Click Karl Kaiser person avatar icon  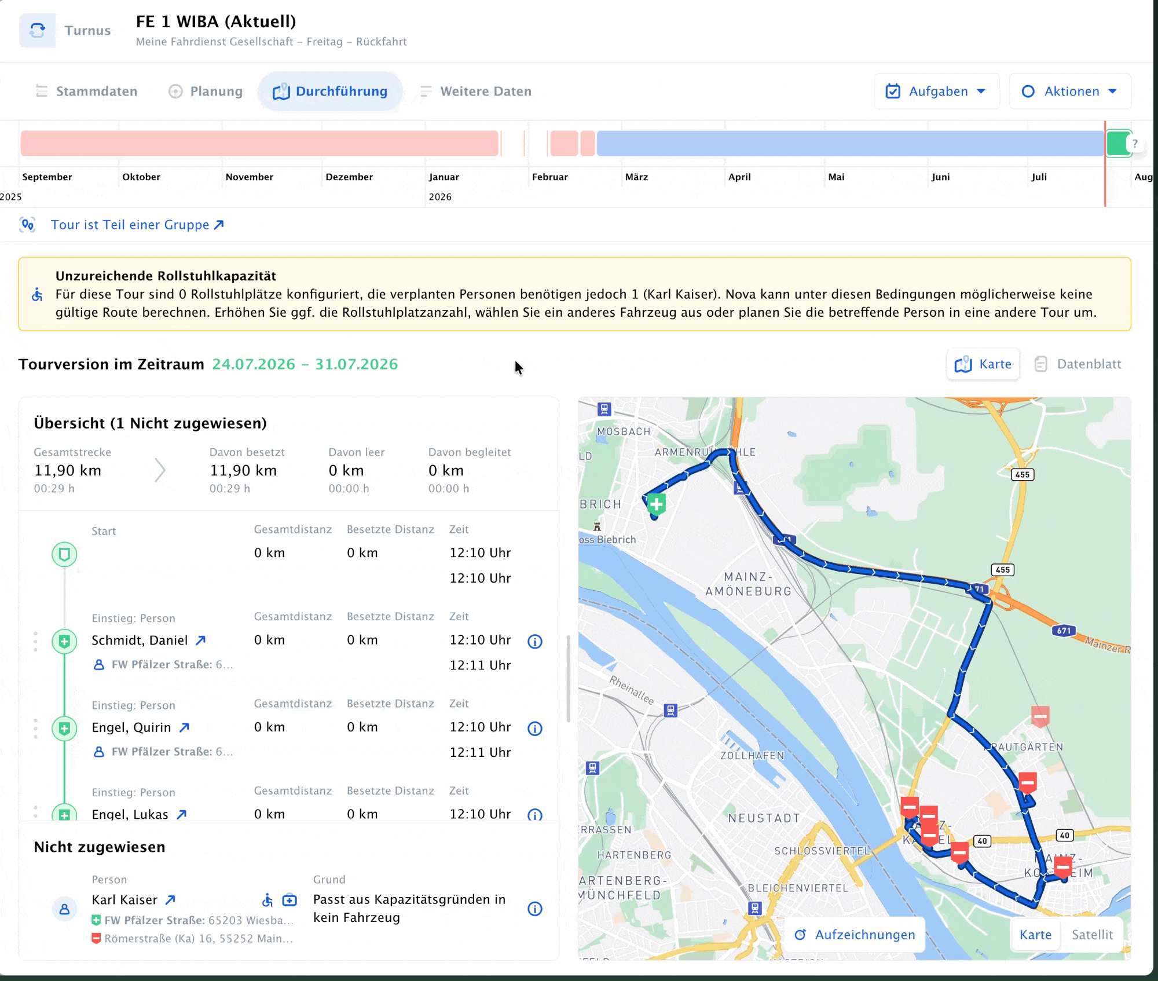pos(64,909)
